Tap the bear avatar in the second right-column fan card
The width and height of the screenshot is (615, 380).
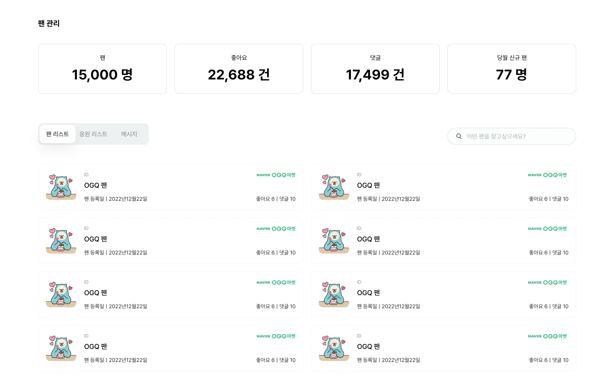click(x=334, y=241)
